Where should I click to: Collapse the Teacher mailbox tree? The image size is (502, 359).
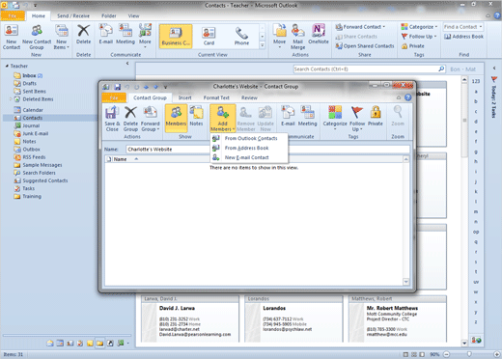(7, 66)
